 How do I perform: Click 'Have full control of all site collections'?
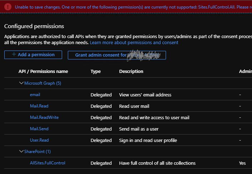pos(157,163)
